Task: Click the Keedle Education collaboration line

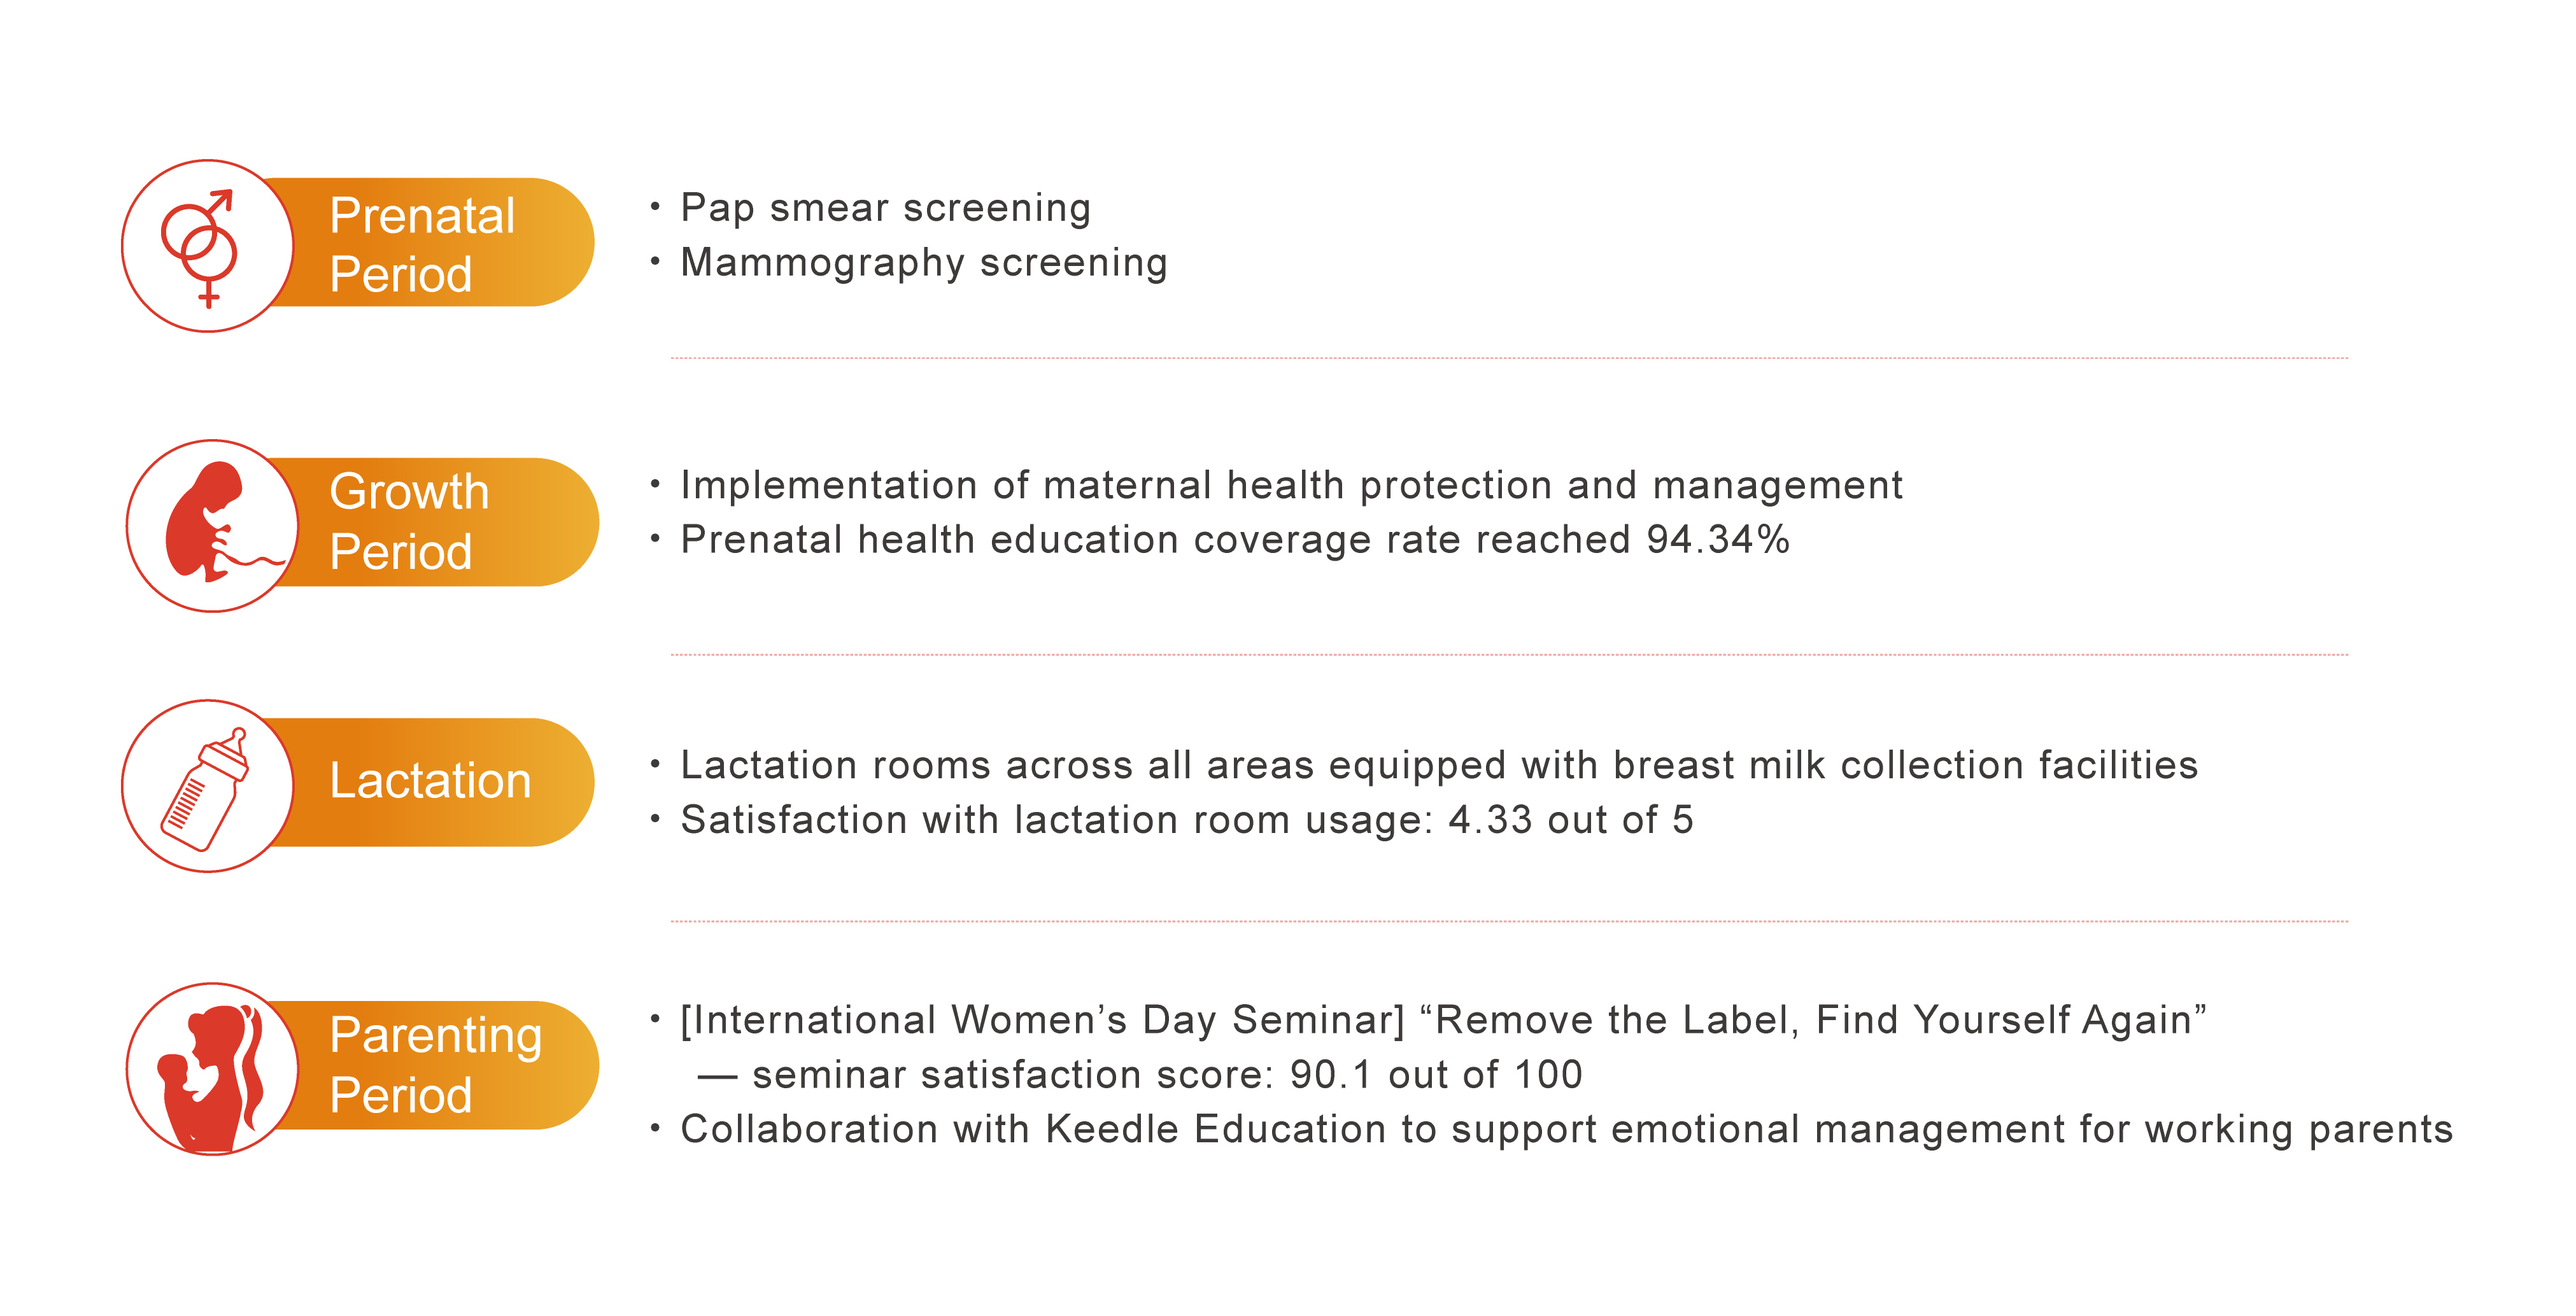Action: point(1565,1130)
